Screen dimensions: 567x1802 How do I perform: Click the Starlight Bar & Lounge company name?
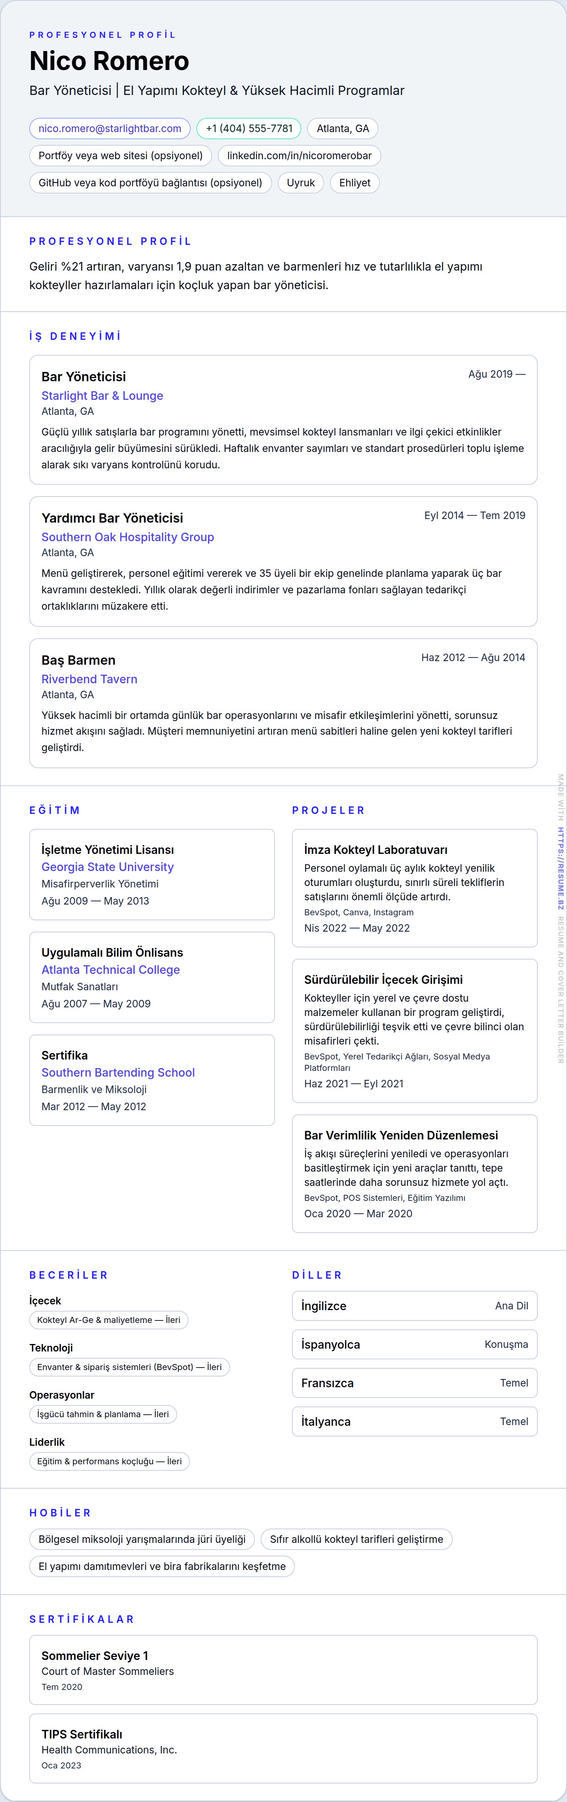tap(102, 396)
